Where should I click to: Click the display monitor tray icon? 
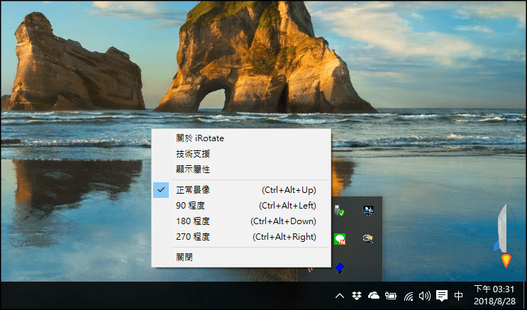click(x=368, y=211)
